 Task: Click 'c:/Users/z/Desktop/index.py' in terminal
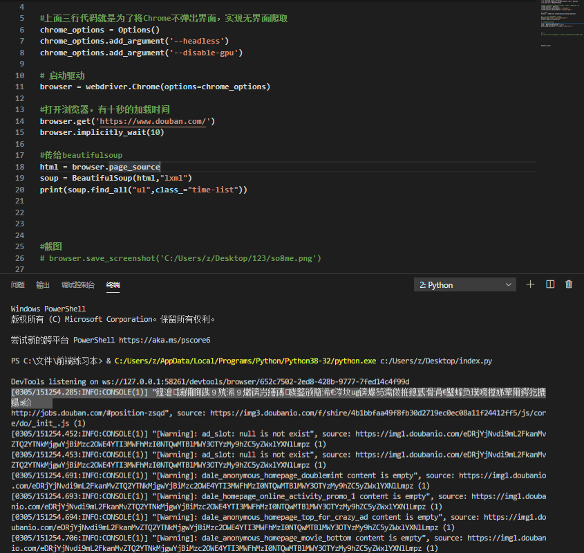pos(436,361)
